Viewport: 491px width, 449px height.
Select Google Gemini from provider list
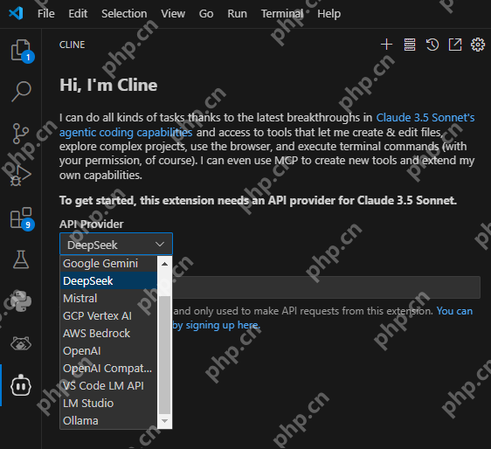(108, 264)
